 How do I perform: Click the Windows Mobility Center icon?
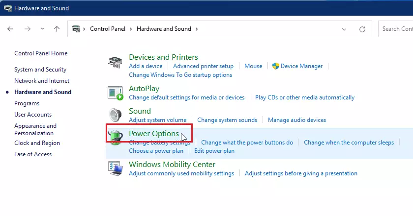pyautogui.click(x=116, y=168)
